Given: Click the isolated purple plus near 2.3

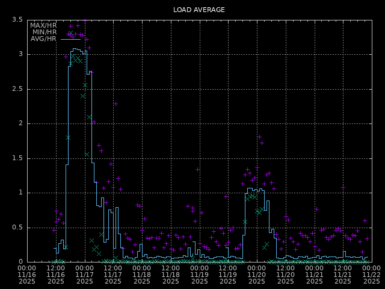Looking at the screenshot, I should tap(115, 104).
